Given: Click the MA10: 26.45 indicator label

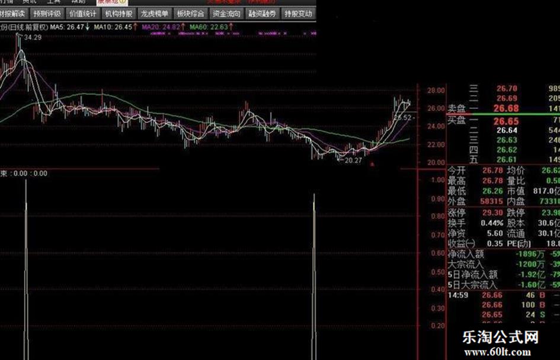Looking at the screenshot, I should pyautogui.click(x=113, y=27).
